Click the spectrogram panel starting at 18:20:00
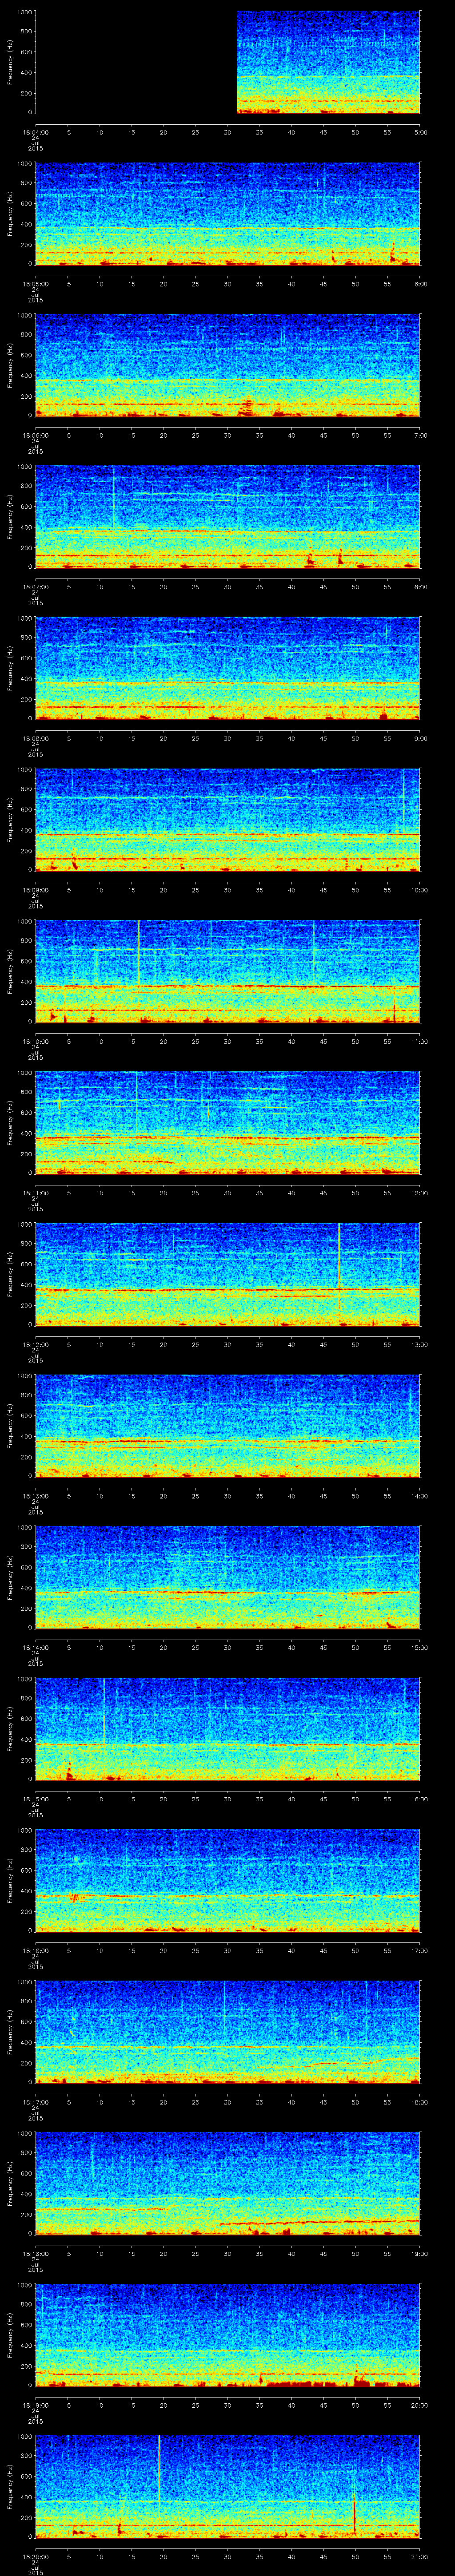The height and width of the screenshot is (2576, 455). click(x=228, y=2486)
